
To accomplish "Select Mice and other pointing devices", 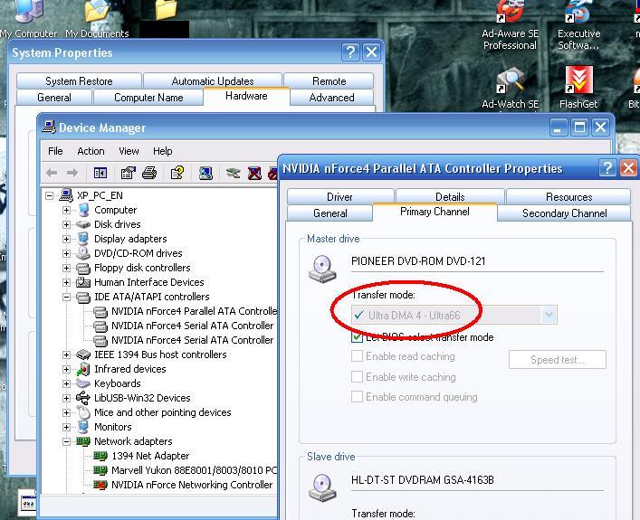I will [162, 412].
